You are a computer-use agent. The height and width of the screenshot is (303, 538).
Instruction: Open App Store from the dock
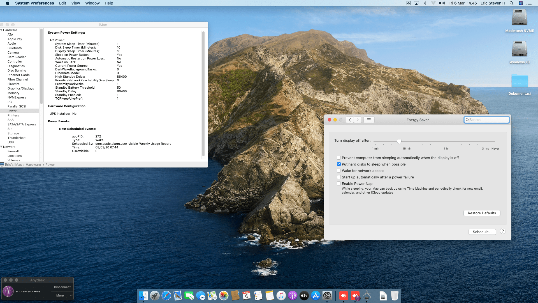tap(316, 295)
